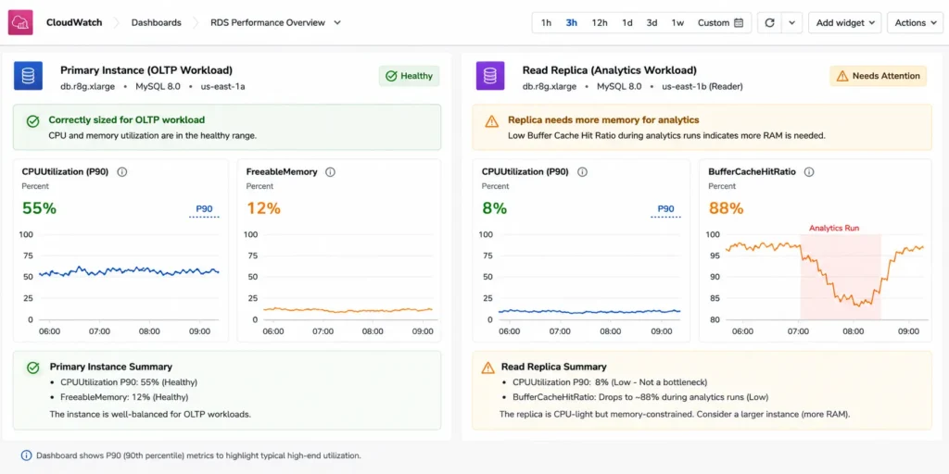Click 'Analytics Run' chart label

pyautogui.click(x=834, y=229)
